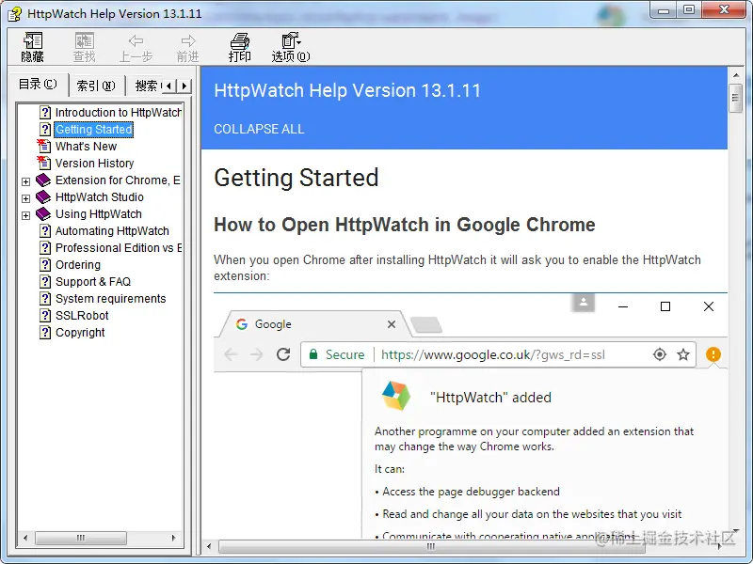Open the Ordering topic

(x=78, y=265)
